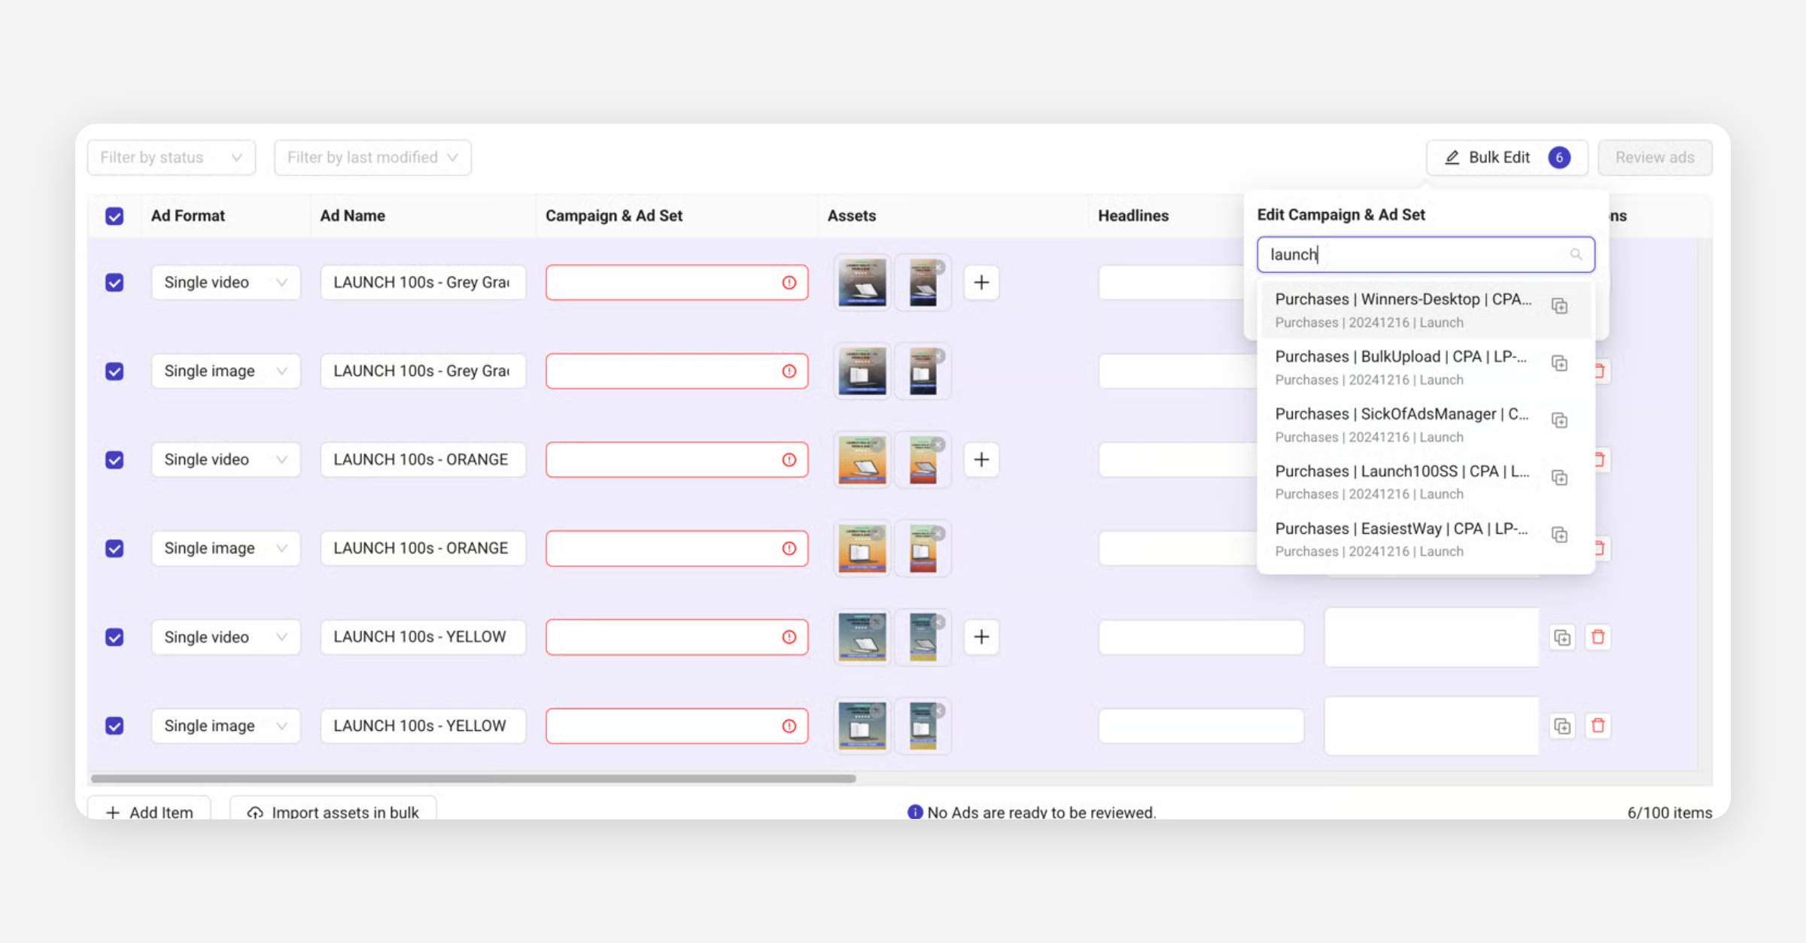Uncheck the ORANGE single image row checkbox
1806x943 pixels.
(x=114, y=548)
